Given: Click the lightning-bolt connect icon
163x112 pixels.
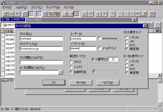Looking at the screenshot, I should point(11,14).
